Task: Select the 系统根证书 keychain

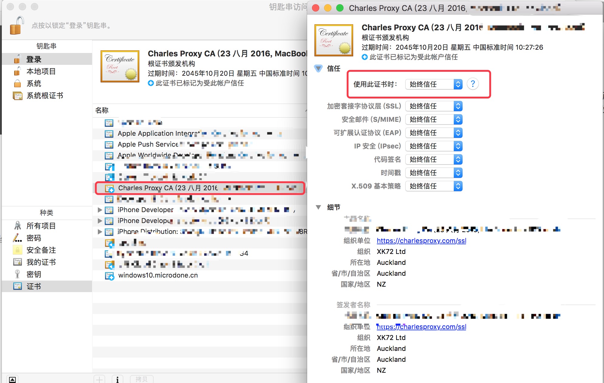Action: point(47,95)
